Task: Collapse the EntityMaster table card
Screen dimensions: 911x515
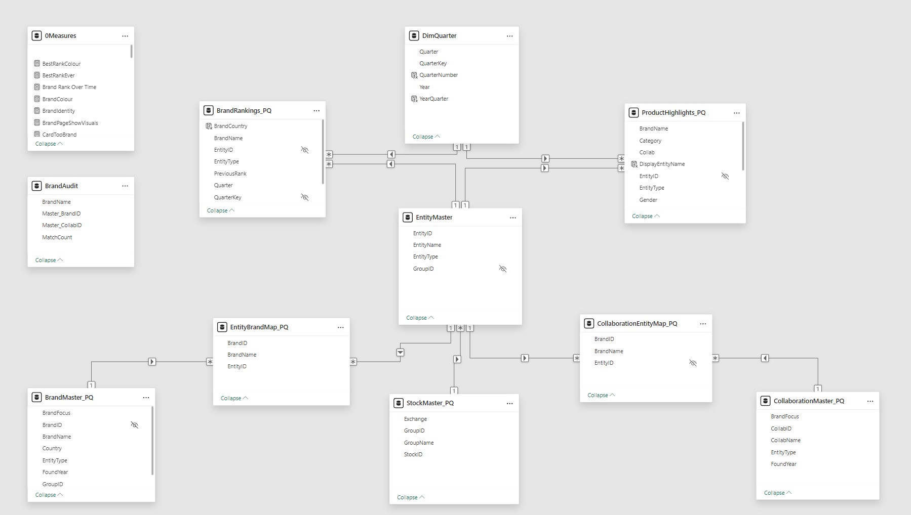Action: (419, 317)
